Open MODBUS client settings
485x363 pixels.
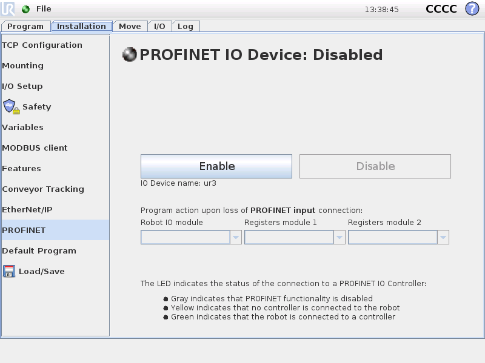click(55, 148)
